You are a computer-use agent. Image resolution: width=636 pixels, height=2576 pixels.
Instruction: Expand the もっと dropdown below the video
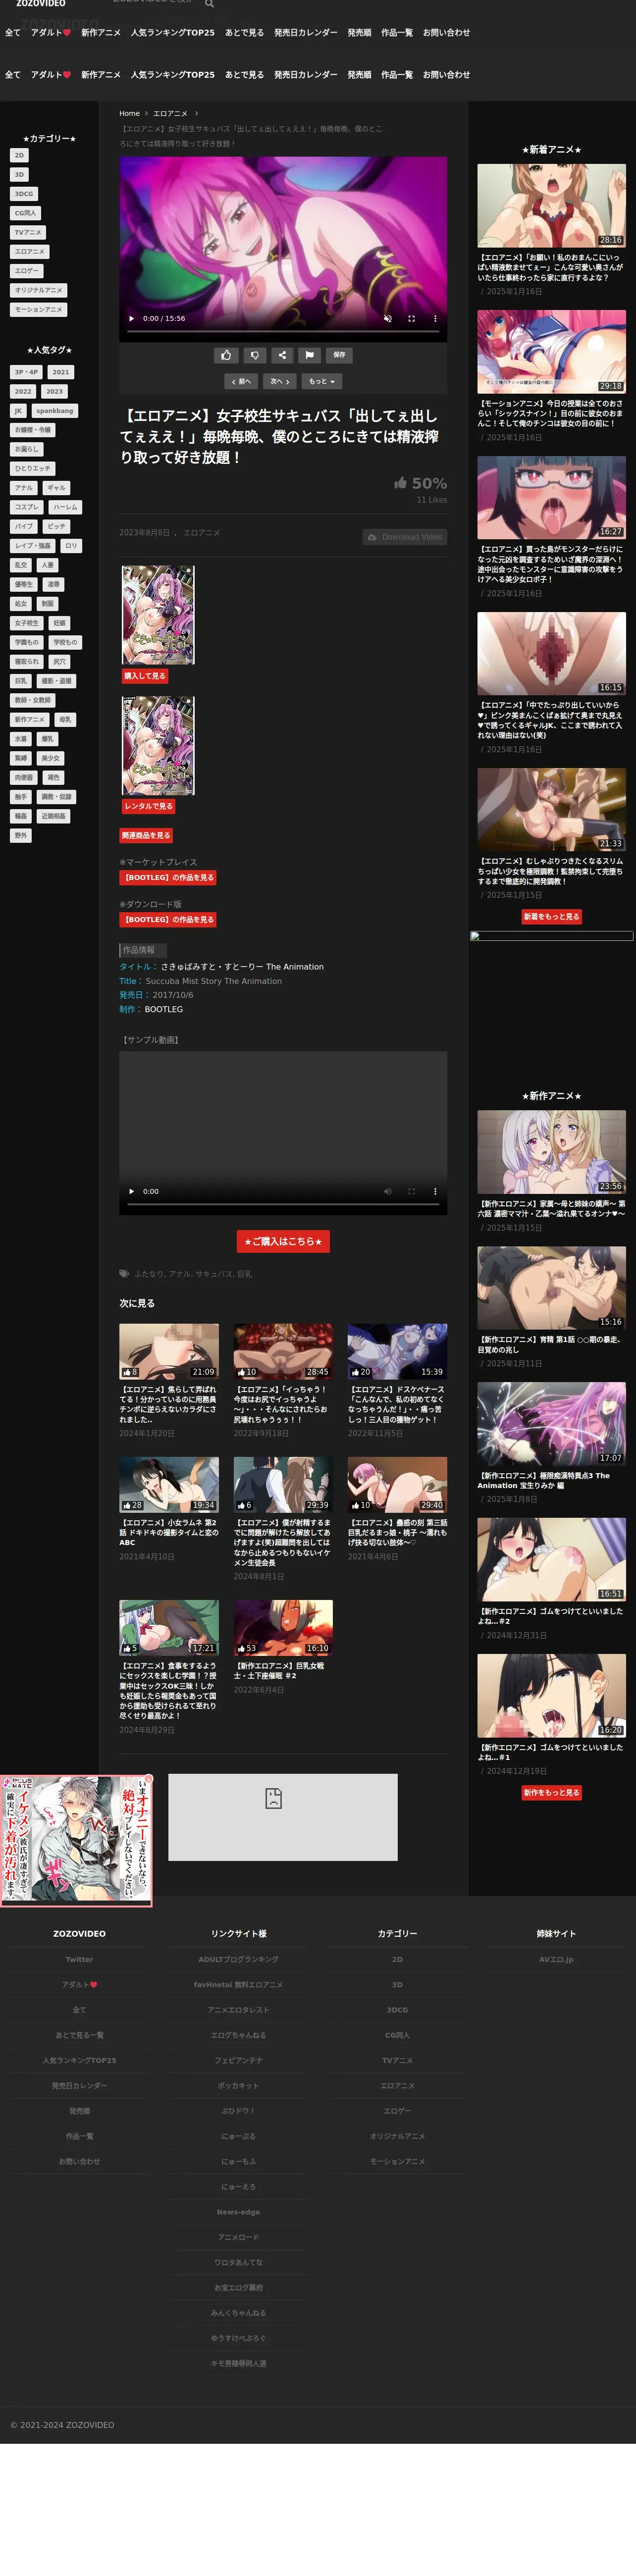pos(322,381)
